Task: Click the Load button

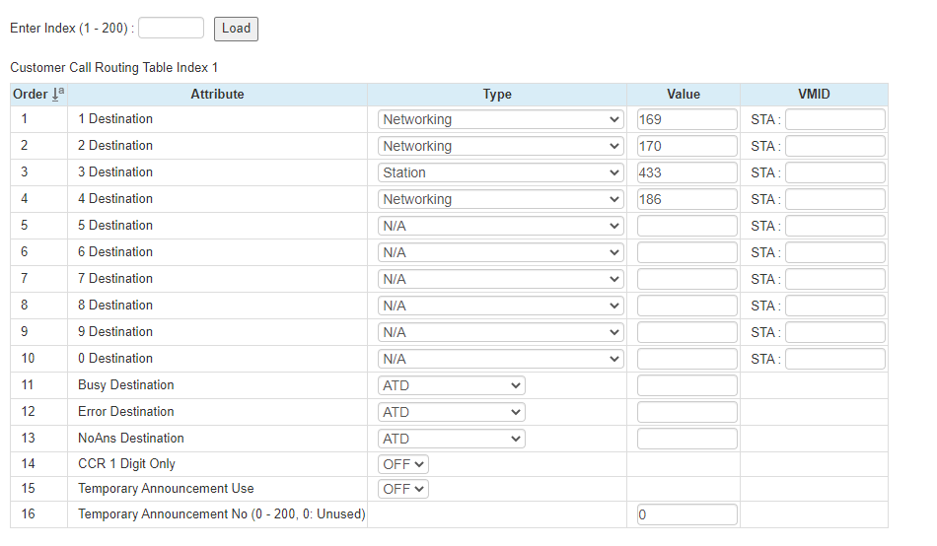Action: point(236,29)
